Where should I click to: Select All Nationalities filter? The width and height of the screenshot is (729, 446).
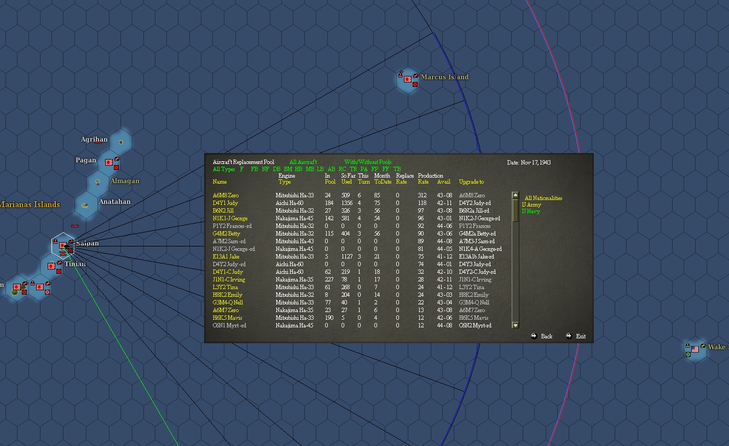point(543,198)
